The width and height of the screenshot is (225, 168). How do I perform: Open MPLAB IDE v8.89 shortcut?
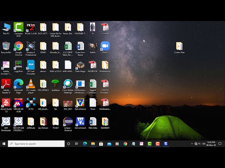(18, 103)
